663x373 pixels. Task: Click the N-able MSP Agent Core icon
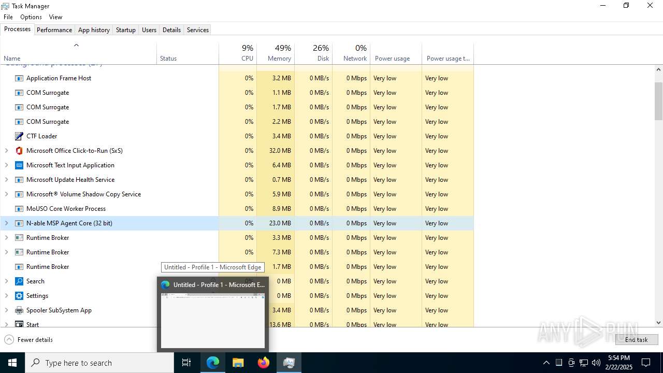click(19, 223)
